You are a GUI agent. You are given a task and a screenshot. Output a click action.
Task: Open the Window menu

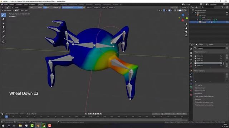pos(26,4)
